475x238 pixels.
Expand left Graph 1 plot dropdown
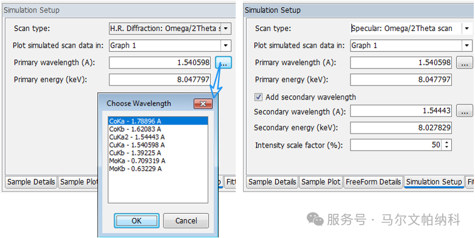[x=226, y=46]
